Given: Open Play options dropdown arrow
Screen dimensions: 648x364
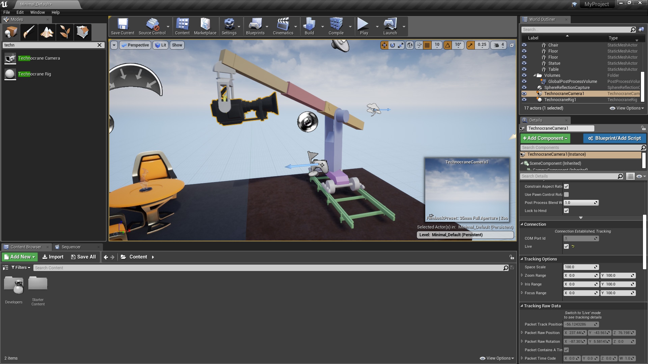Looking at the screenshot, I should tap(377, 27).
